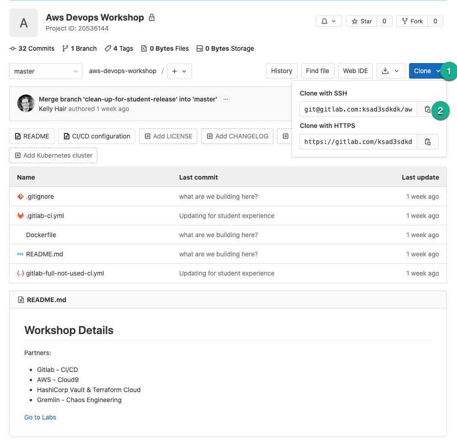
Task: Open the .gitignore last commit message
Action: (218, 196)
